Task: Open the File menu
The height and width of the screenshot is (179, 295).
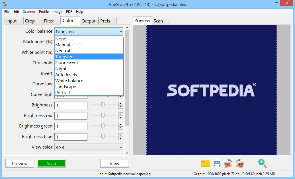Action: [x=7, y=12]
